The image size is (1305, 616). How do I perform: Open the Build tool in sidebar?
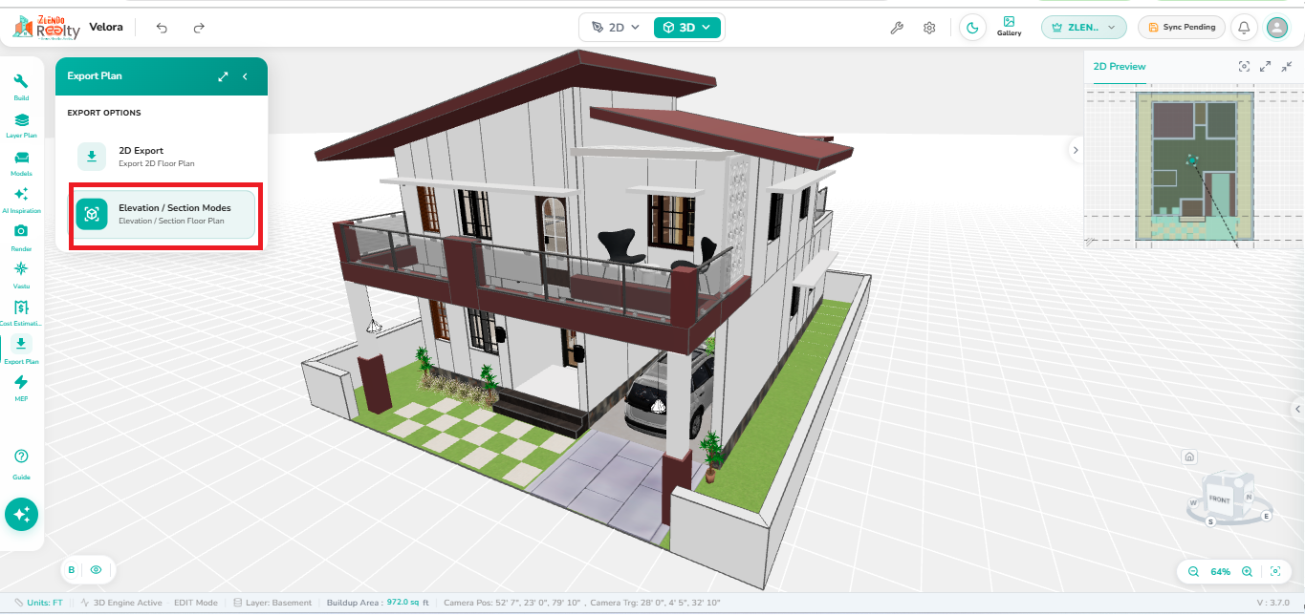point(21,87)
